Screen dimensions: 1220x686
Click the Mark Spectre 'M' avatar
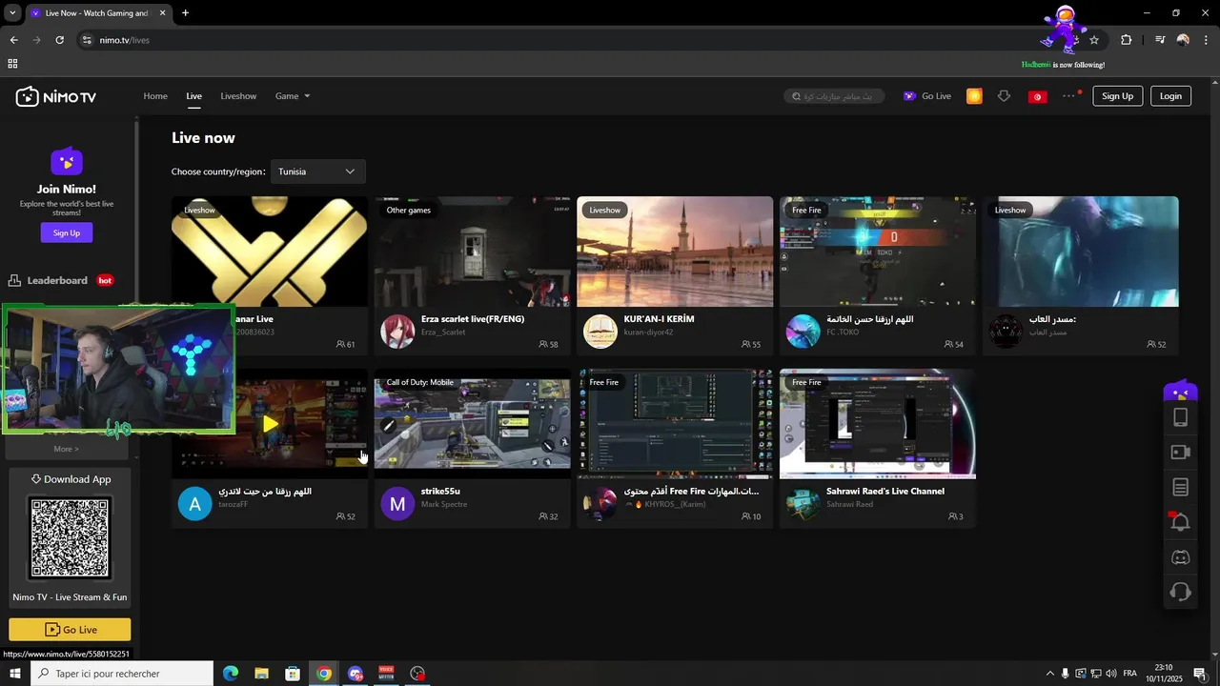pyautogui.click(x=397, y=504)
